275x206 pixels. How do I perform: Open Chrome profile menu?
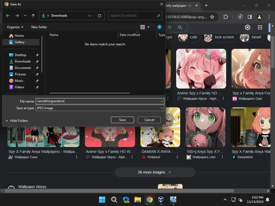coord(259,17)
